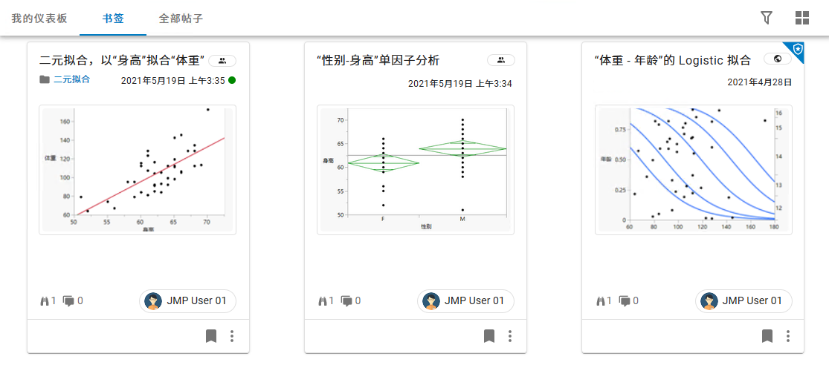This screenshot has height=365, width=829.
Task: Switch to grid view layout icon
Action: tap(802, 18)
